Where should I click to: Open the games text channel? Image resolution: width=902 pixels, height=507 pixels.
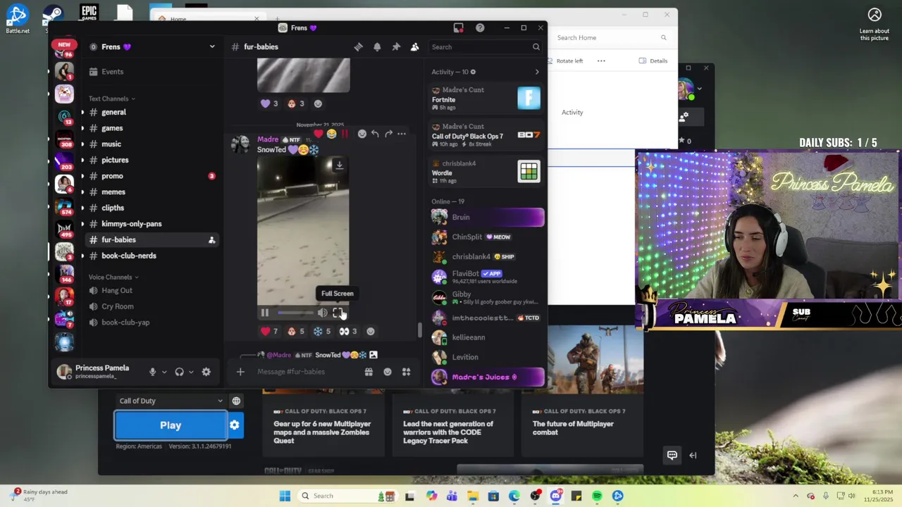112,128
